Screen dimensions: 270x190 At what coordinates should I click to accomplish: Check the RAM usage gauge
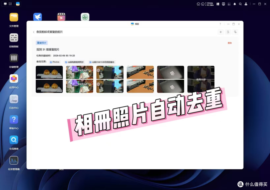click(203, 4)
